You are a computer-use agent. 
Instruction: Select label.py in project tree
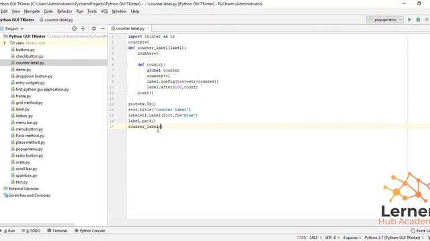(22, 109)
